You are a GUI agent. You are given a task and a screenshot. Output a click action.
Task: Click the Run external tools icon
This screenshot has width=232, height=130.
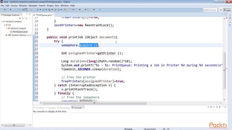pyautogui.click(x=49, y=10)
